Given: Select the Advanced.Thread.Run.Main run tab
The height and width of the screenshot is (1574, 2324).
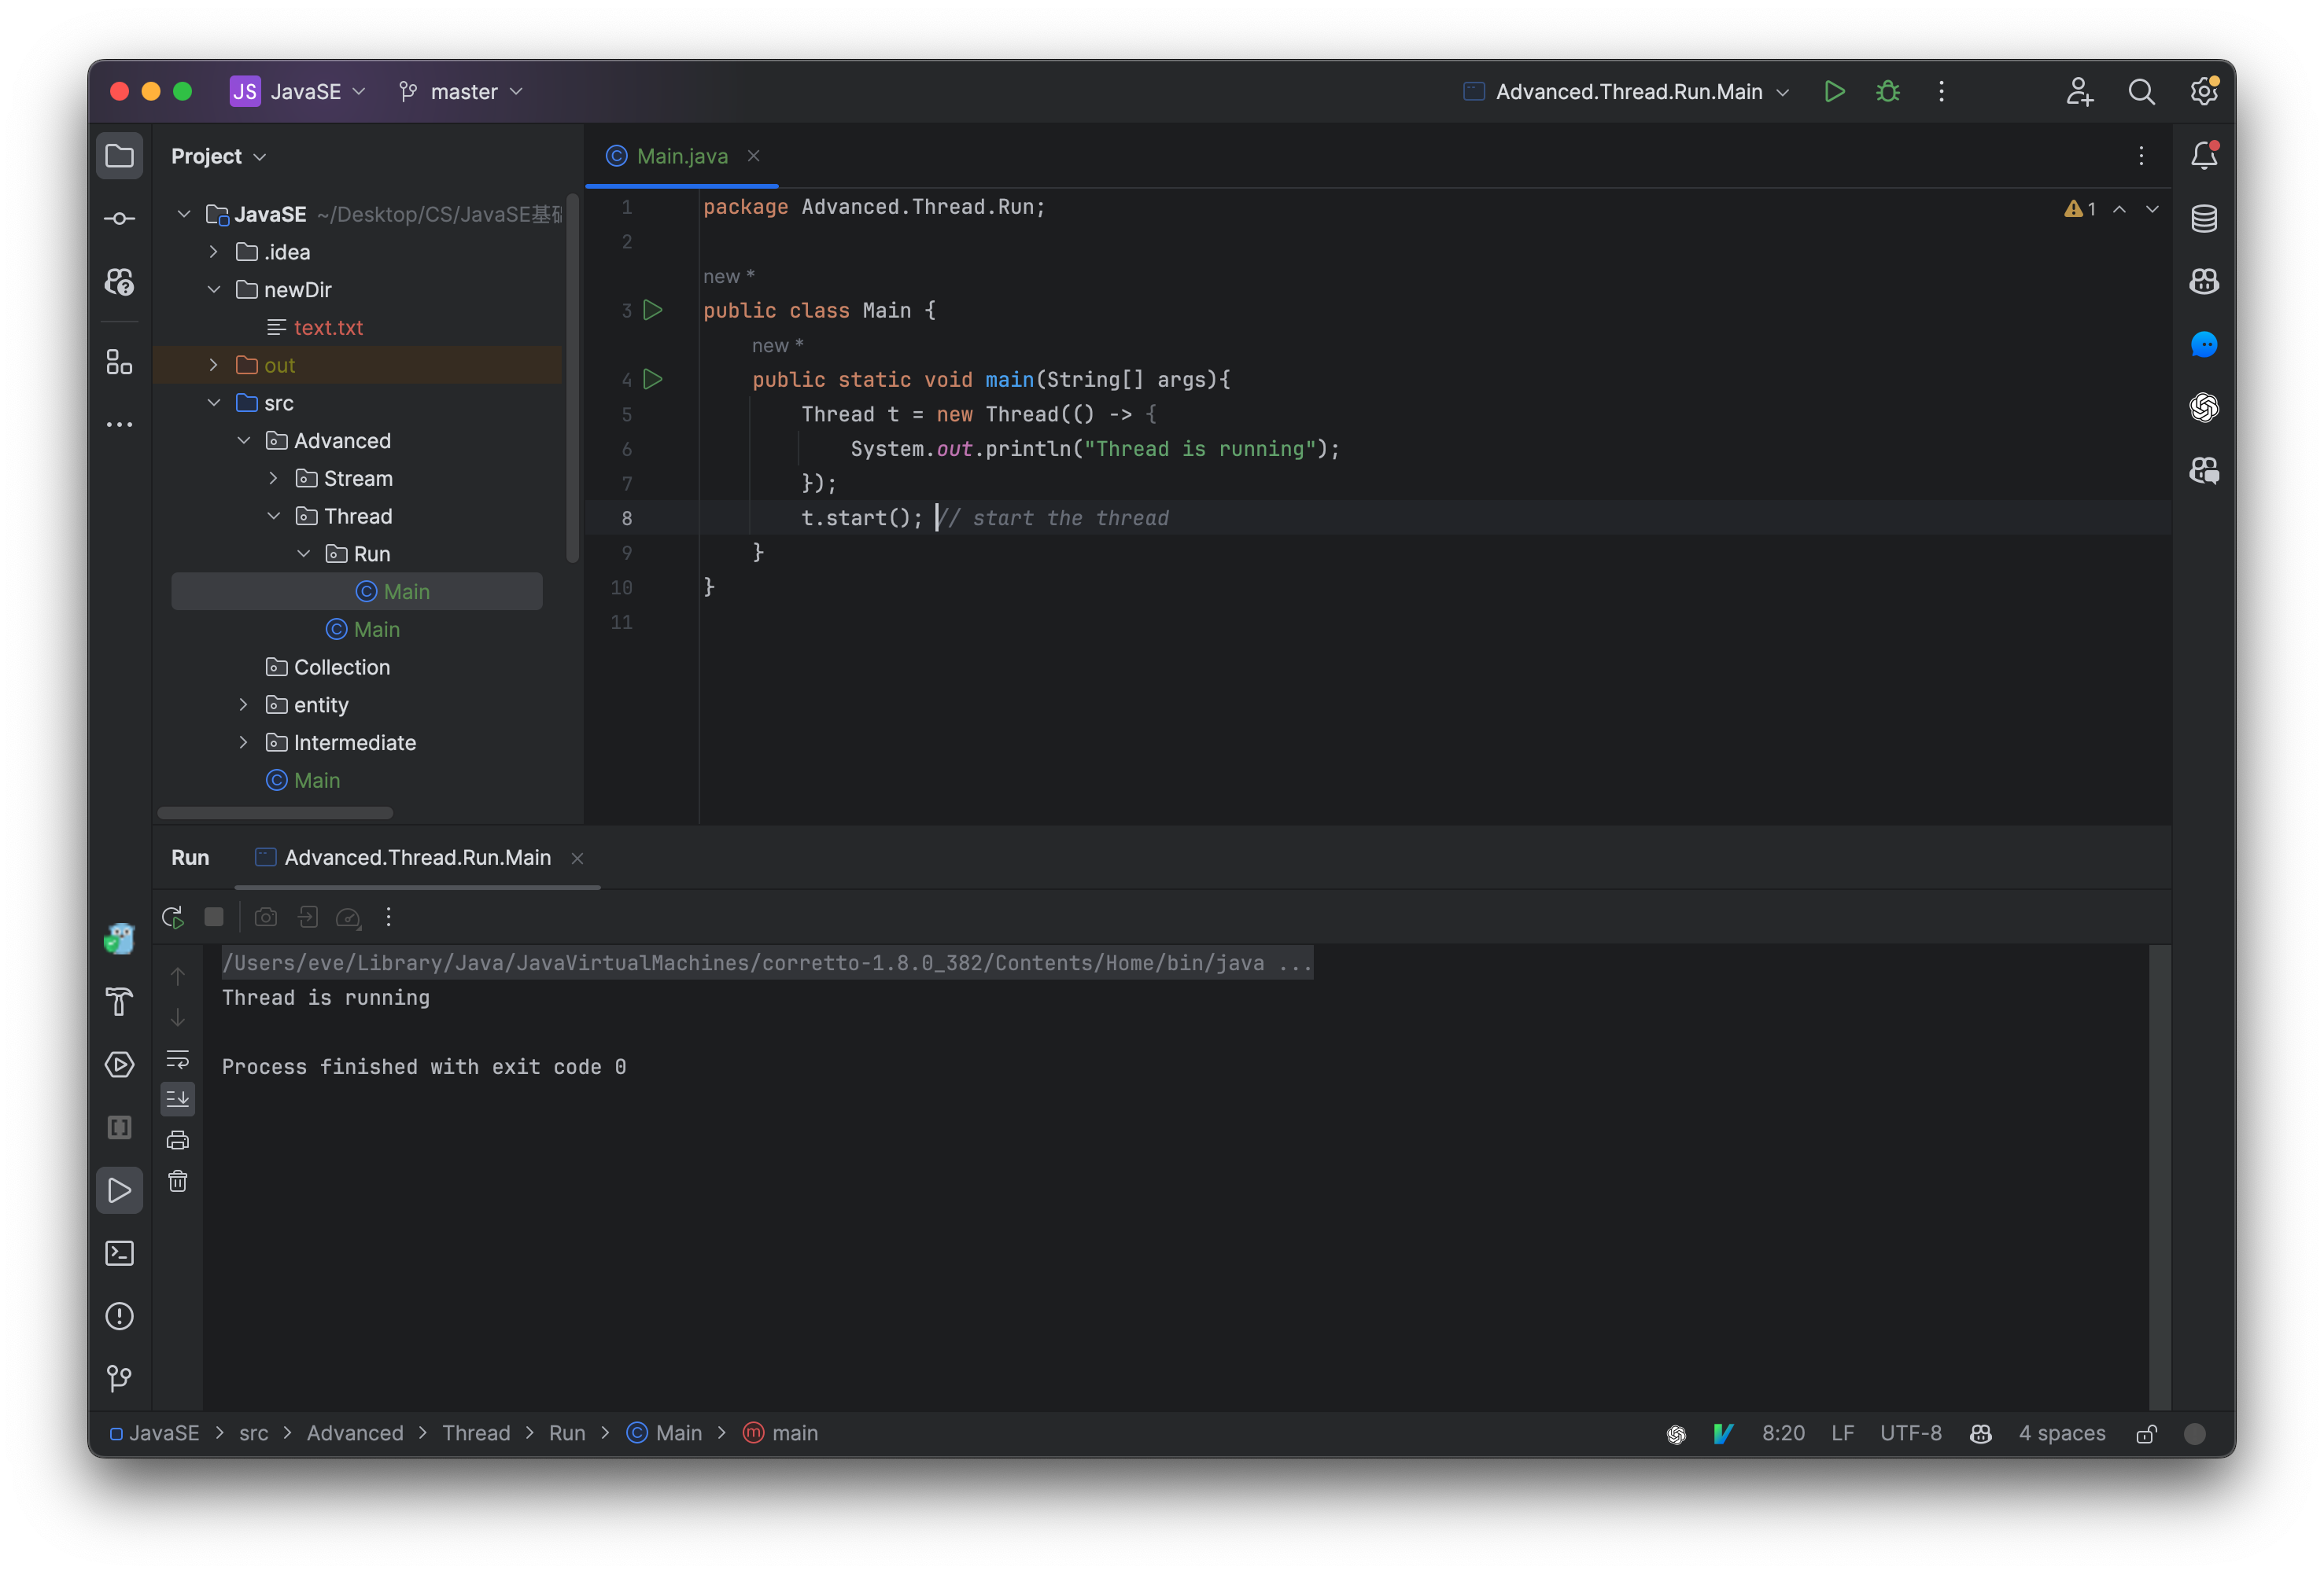Looking at the screenshot, I should pyautogui.click(x=417, y=858).
